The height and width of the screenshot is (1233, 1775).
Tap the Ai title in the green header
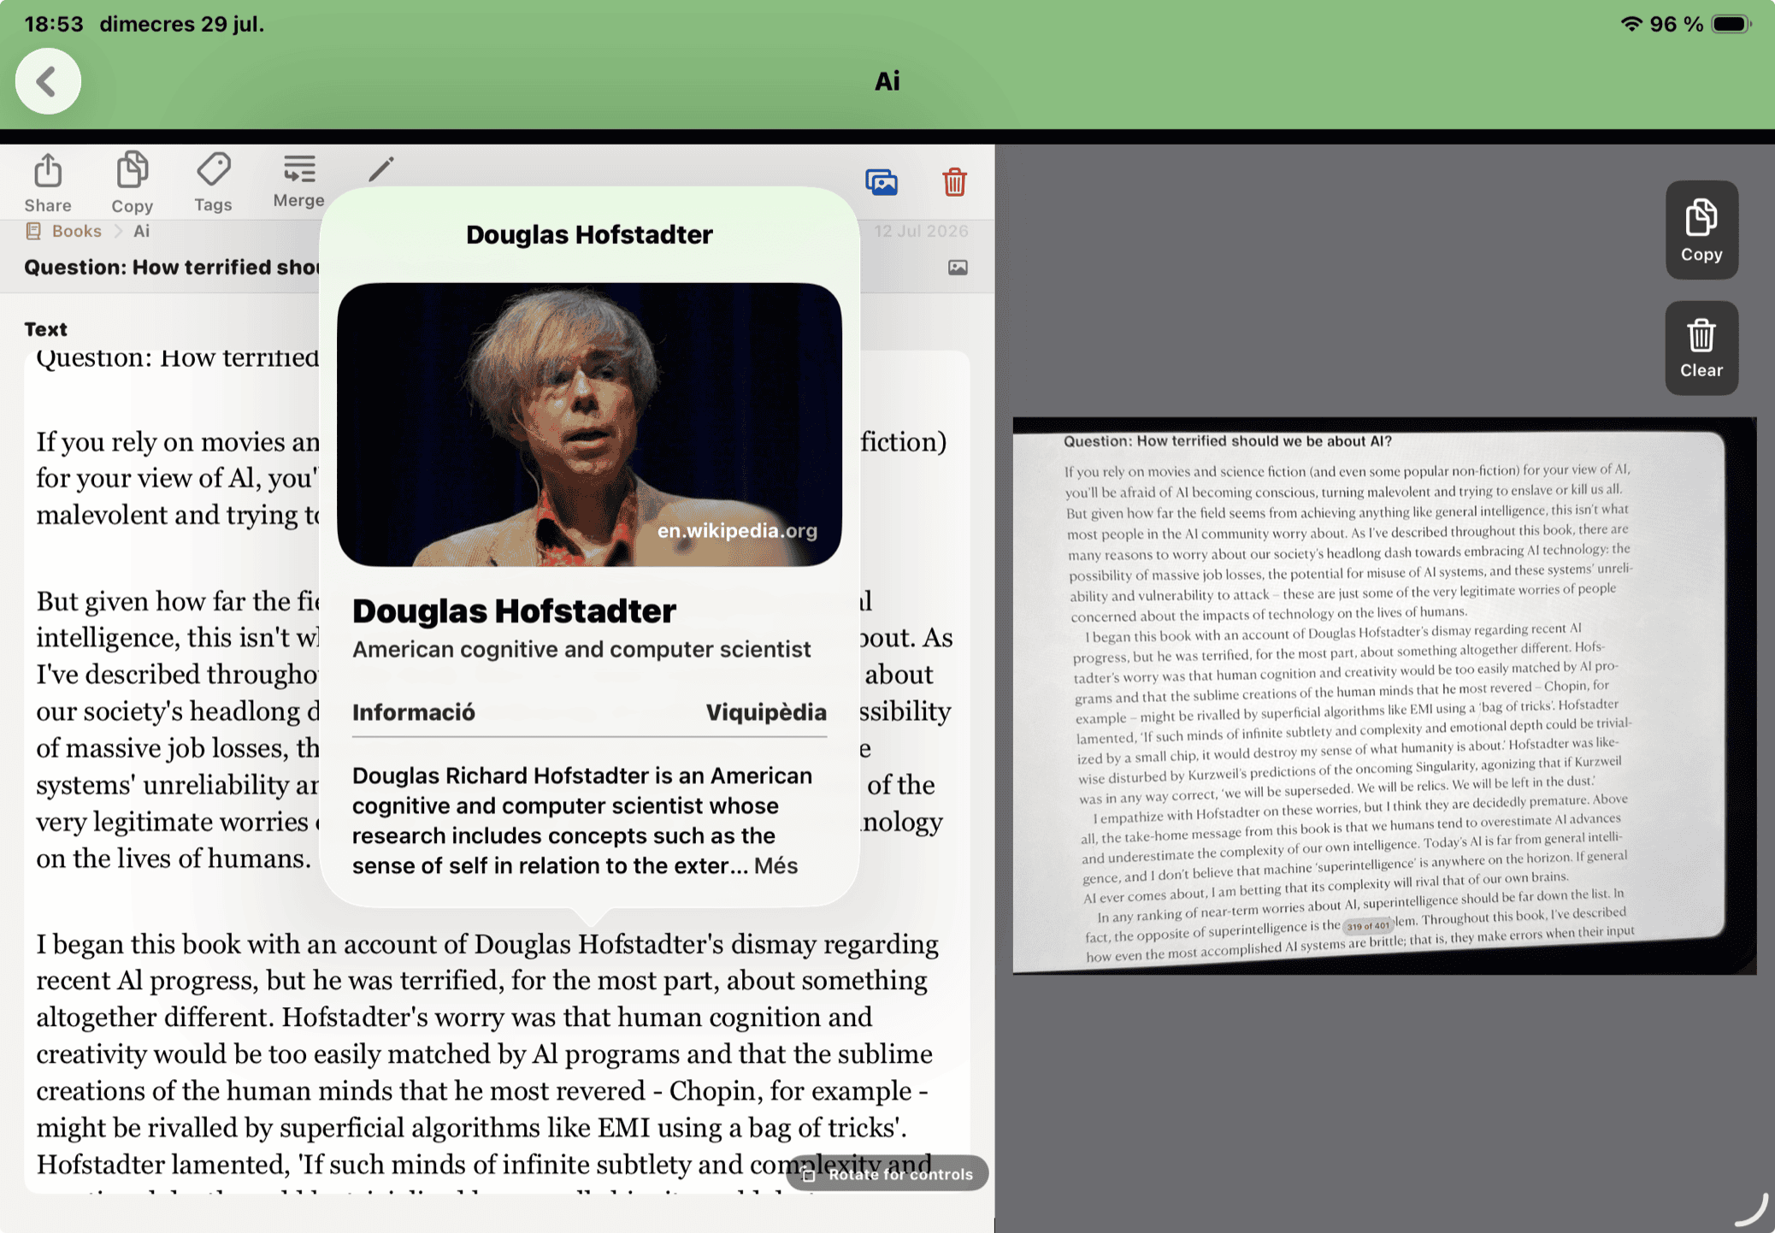pyautogui.click(x=887, y=81)
